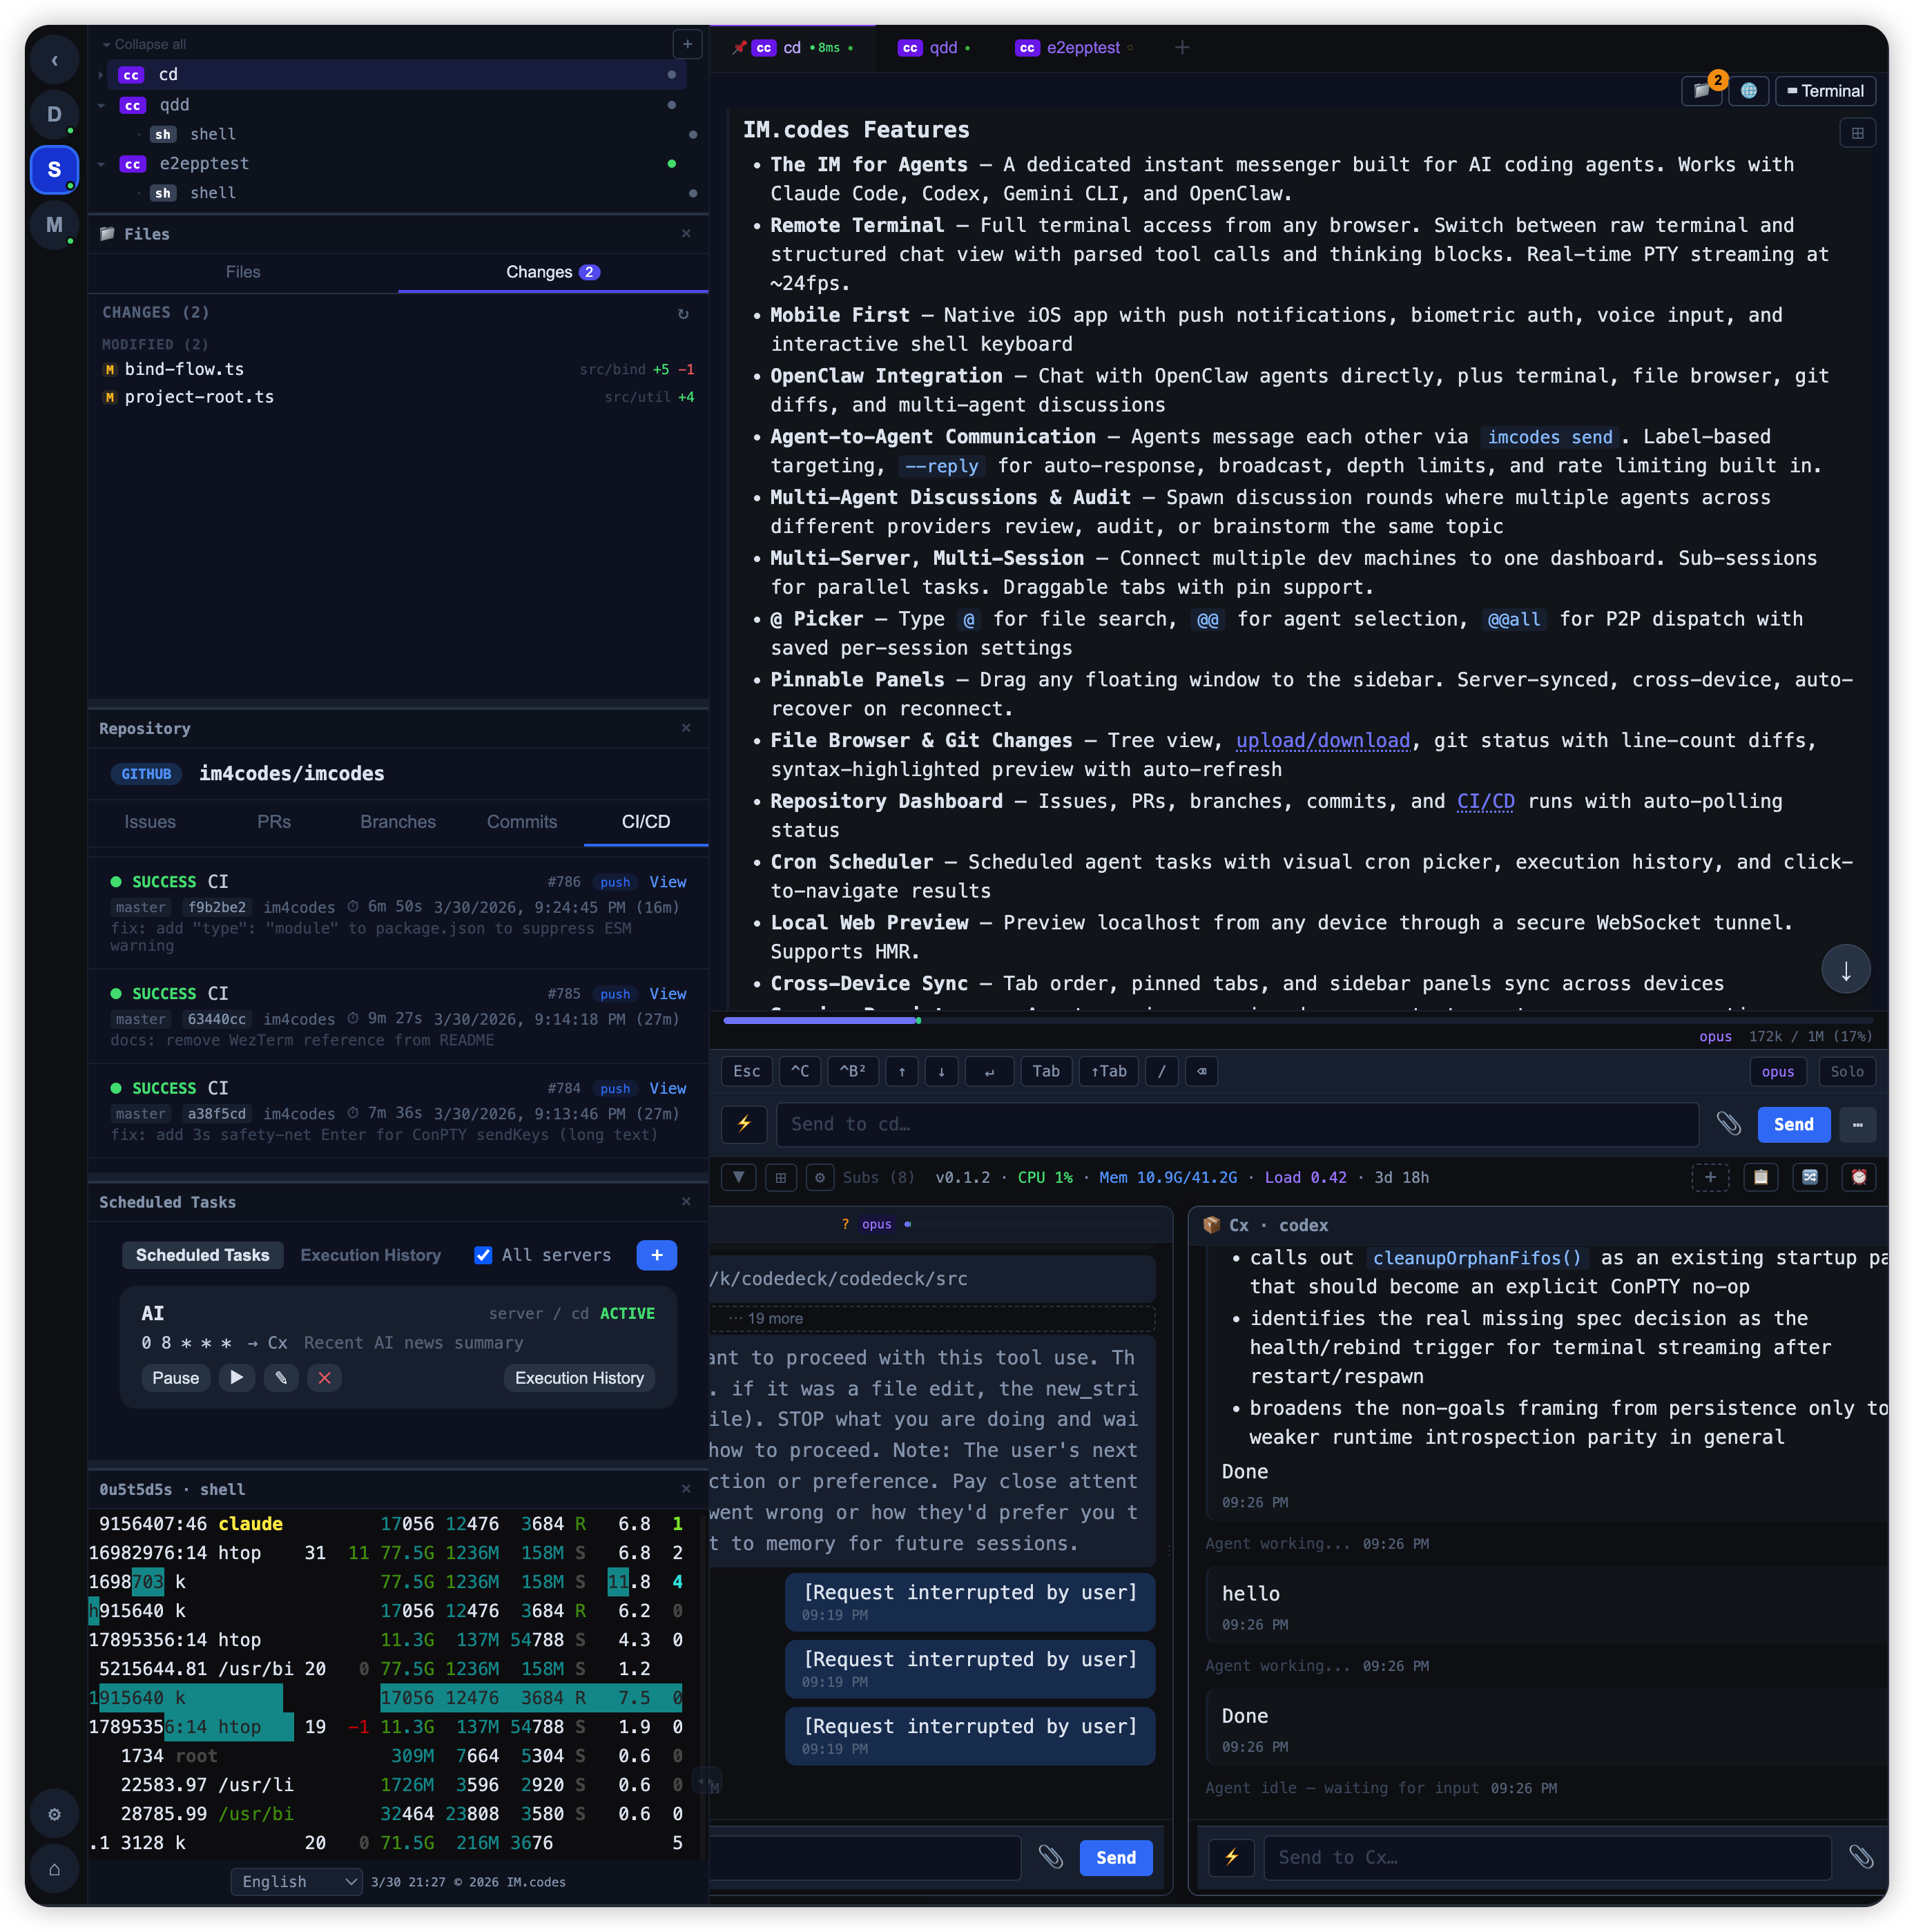Toggle the All servers checkbox

tap(483, 1255)
